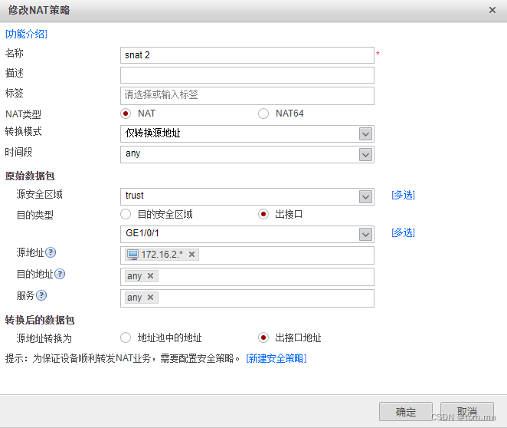This screenshot has height=428, width=507.
Task: Expand 转换模式 dropdown arrow
Action: click(x=365, y=133)
